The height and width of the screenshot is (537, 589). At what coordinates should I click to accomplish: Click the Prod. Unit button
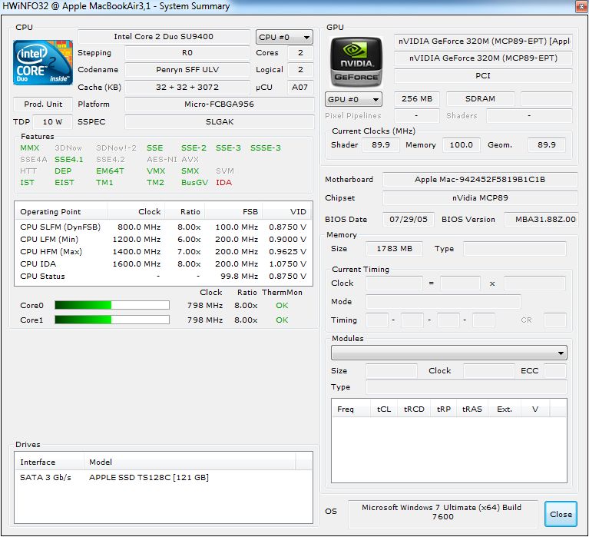pyautogui.click(x=43, y=104)
